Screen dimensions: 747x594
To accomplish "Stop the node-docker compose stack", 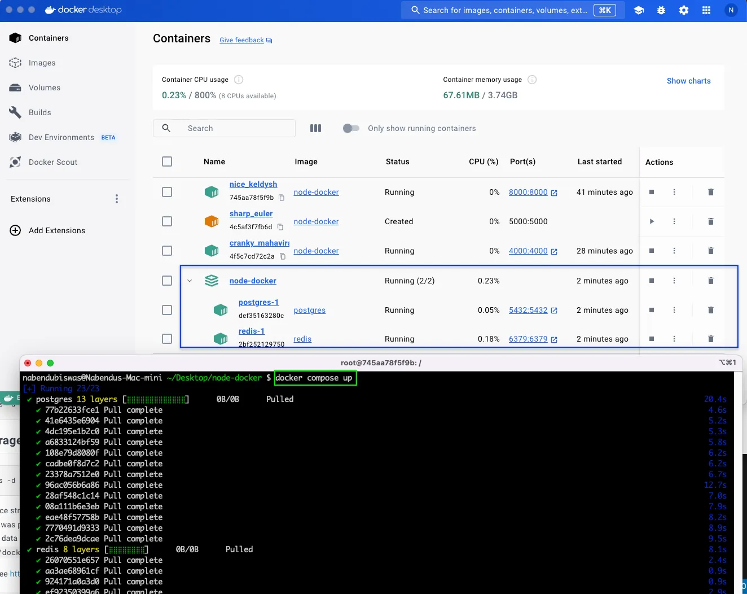I will click(x=652, y=281).
